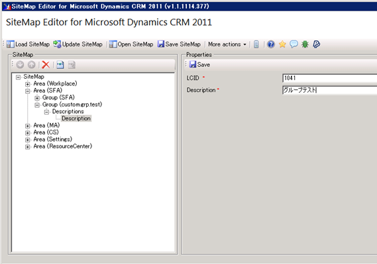Collapse the Area (SFA) node
Screen dimensions: 377x264
(x=28, y=91)
